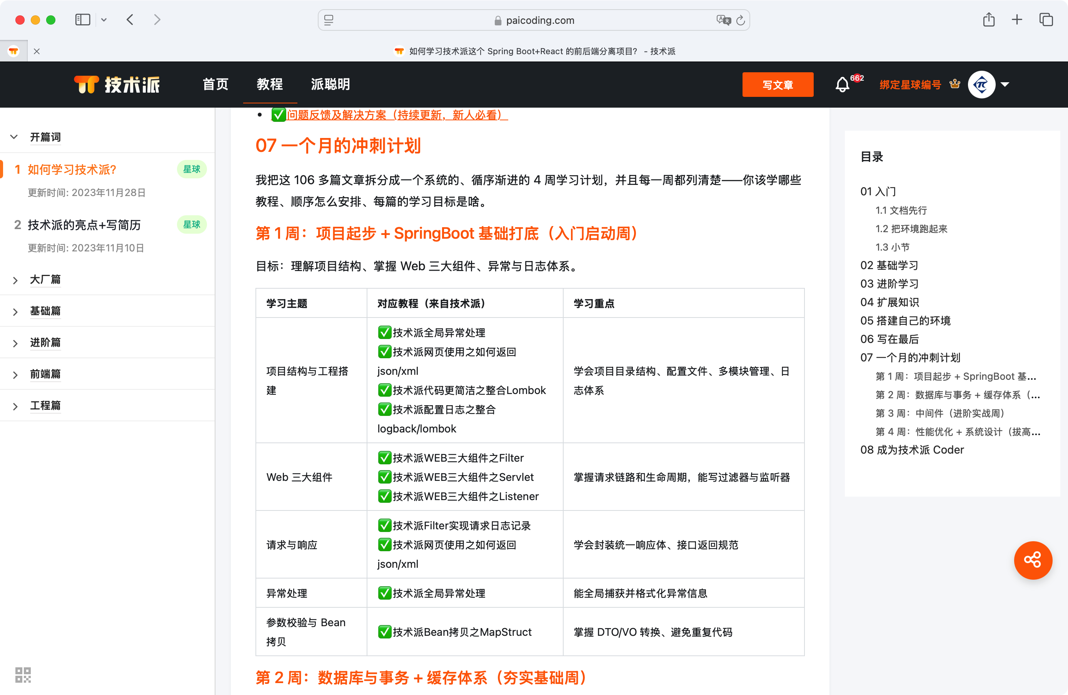Jump to 08 成为技术派 Coder in 目录

click(x=911, y=450)
